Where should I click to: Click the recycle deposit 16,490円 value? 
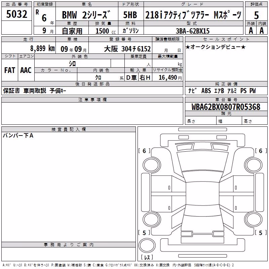point(170,78)
